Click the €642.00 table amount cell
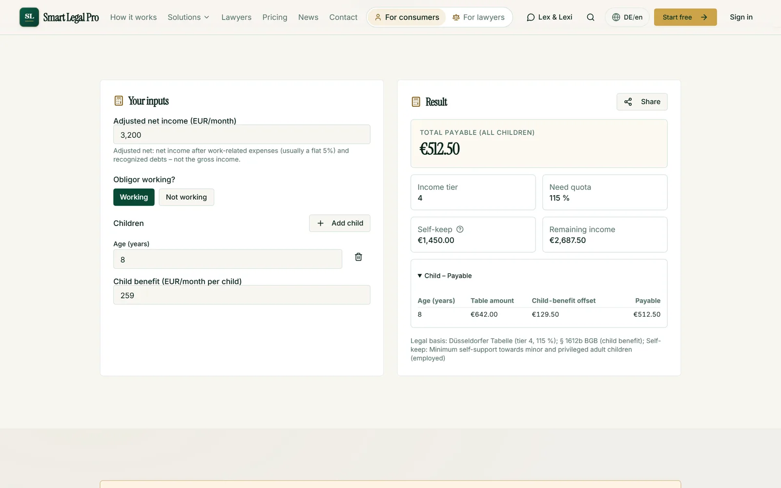The height and width of the screenshot is (488, 781). [x=484, y=314]
